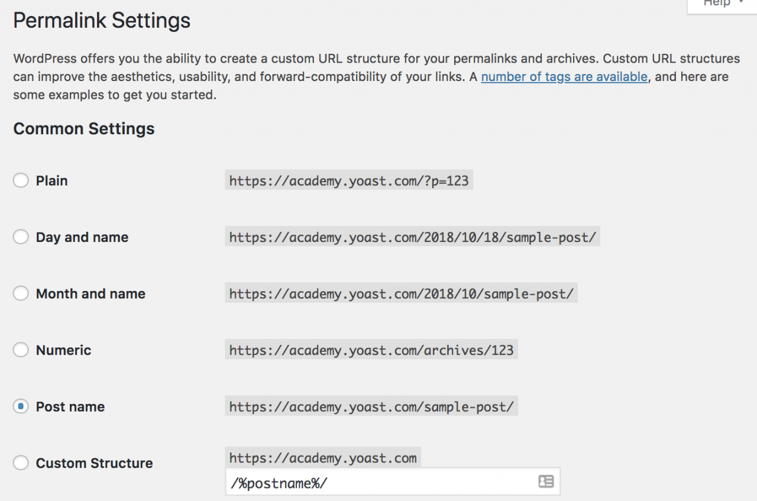This screenshot has height=501, width=757.
Task: Click the sample URL with 2018/10/18 date
Action: (x=412, y=237)
